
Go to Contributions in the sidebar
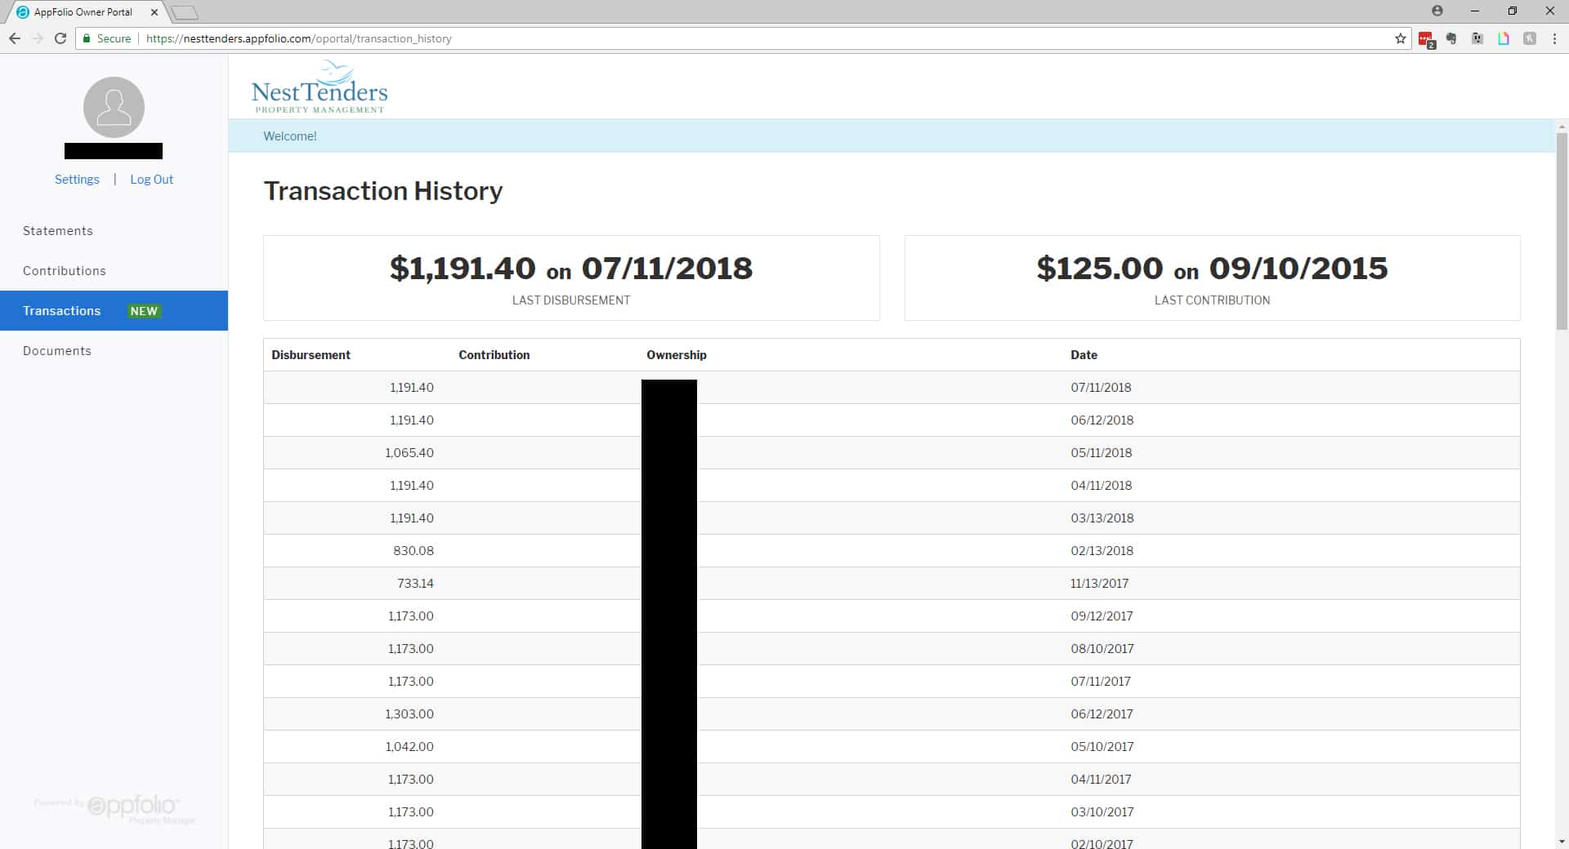click(65, 271)
